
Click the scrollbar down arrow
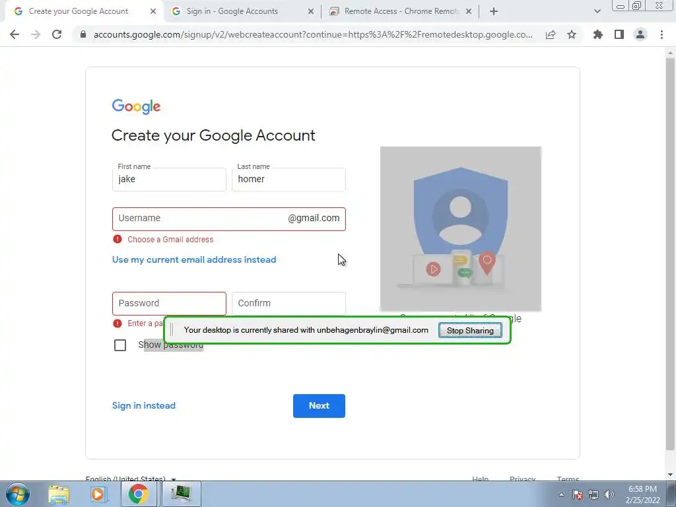(671, 475)
